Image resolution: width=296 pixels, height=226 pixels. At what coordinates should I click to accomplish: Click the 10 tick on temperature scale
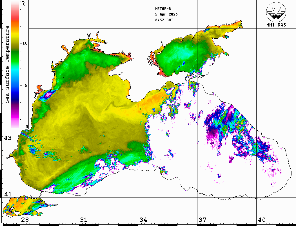click(25, 43)
